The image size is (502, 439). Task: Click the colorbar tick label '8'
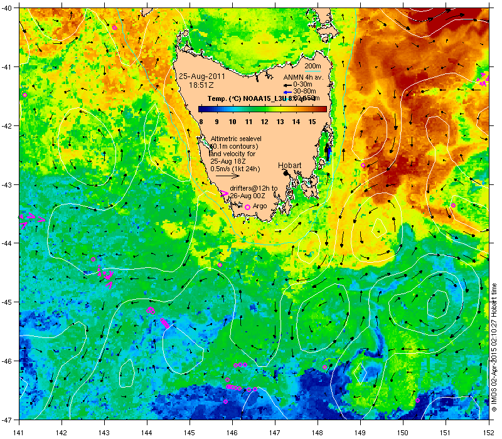pyautogui.click(x=201, y=122)
